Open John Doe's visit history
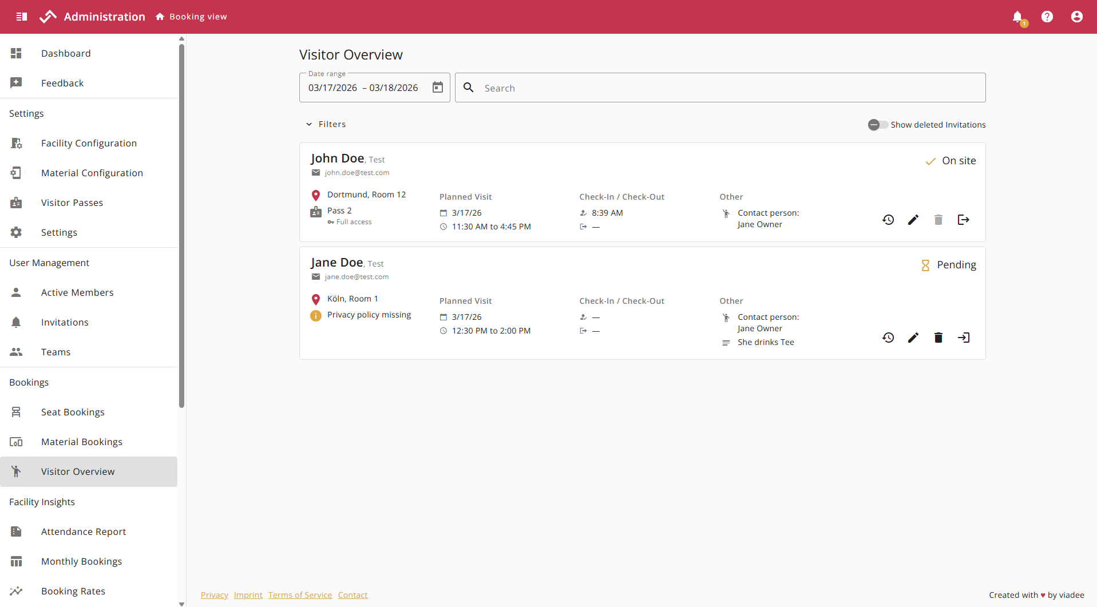Screen dimensions: 1097x607 pos(888,219)
